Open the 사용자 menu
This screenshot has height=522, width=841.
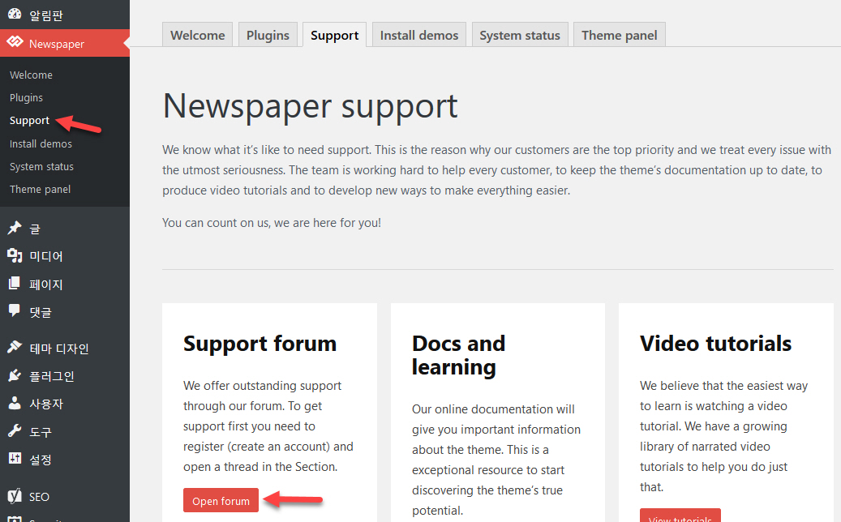coord(46,404)
